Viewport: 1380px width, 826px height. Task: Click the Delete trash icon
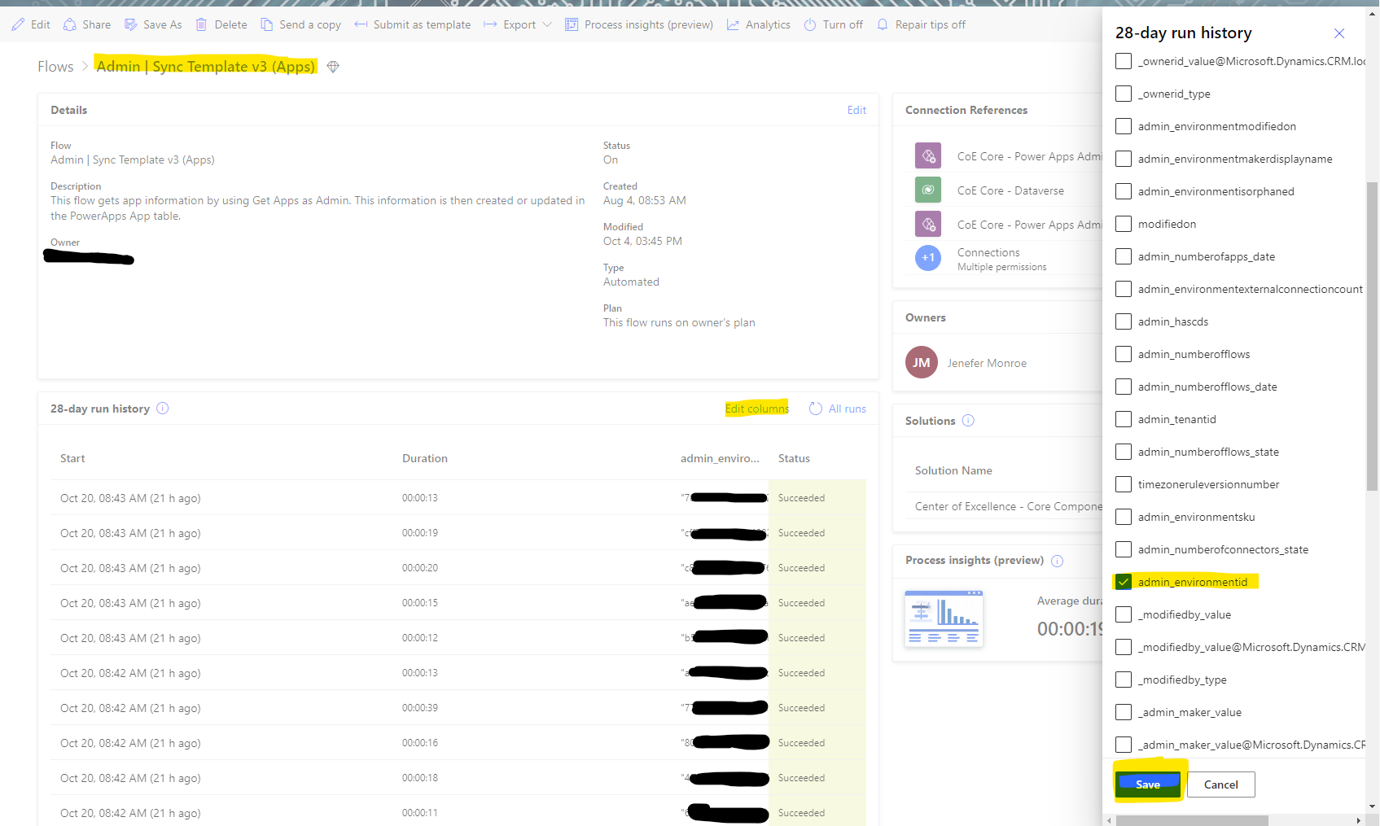[201, 24]
